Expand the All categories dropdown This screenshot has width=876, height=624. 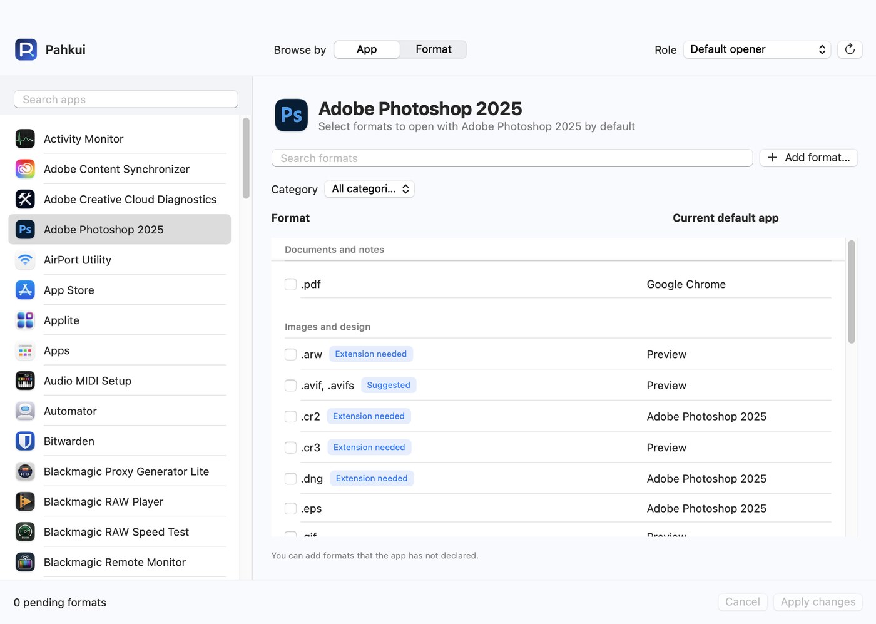369,189
